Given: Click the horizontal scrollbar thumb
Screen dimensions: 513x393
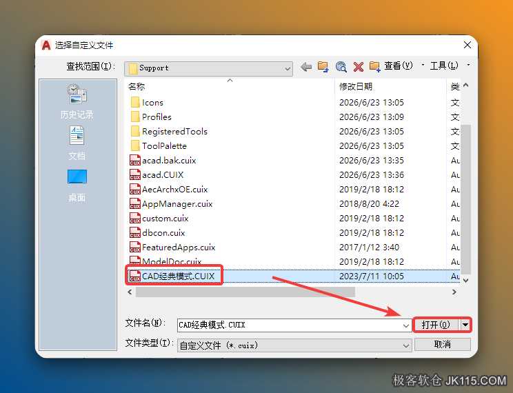Looking at the screenshot, I should tap(245, 292).
